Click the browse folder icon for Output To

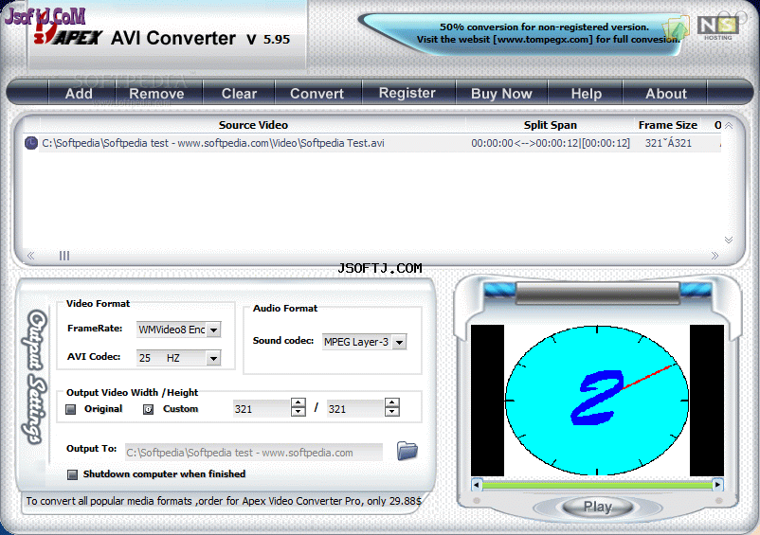(407, 451)
